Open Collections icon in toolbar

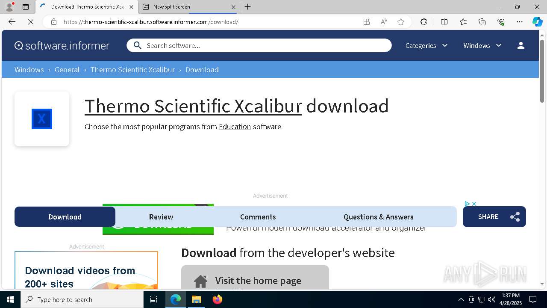482,22
